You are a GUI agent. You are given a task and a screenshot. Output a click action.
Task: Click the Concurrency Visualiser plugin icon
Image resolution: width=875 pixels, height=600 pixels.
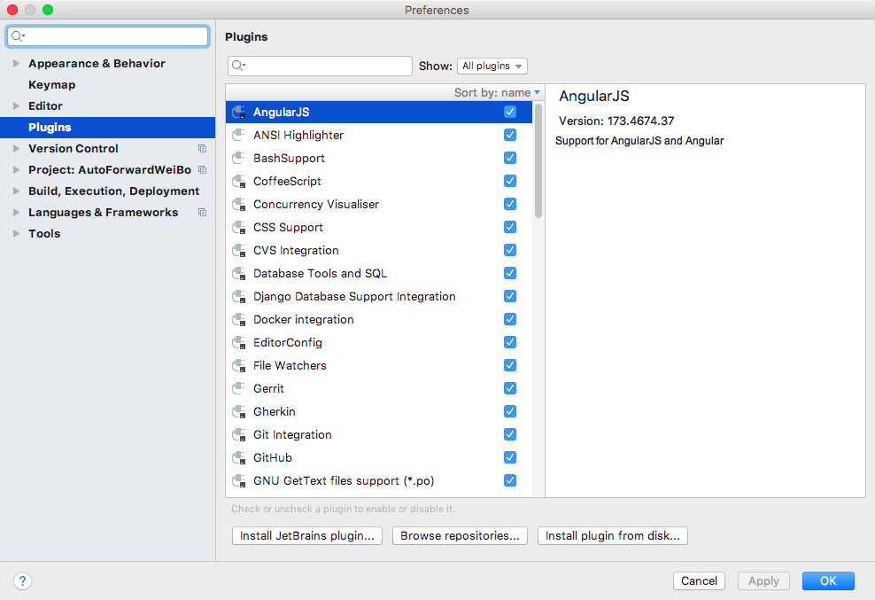239,205
